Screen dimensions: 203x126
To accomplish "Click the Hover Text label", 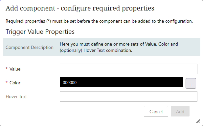I will pyautogui.click(x=16, y=96).
